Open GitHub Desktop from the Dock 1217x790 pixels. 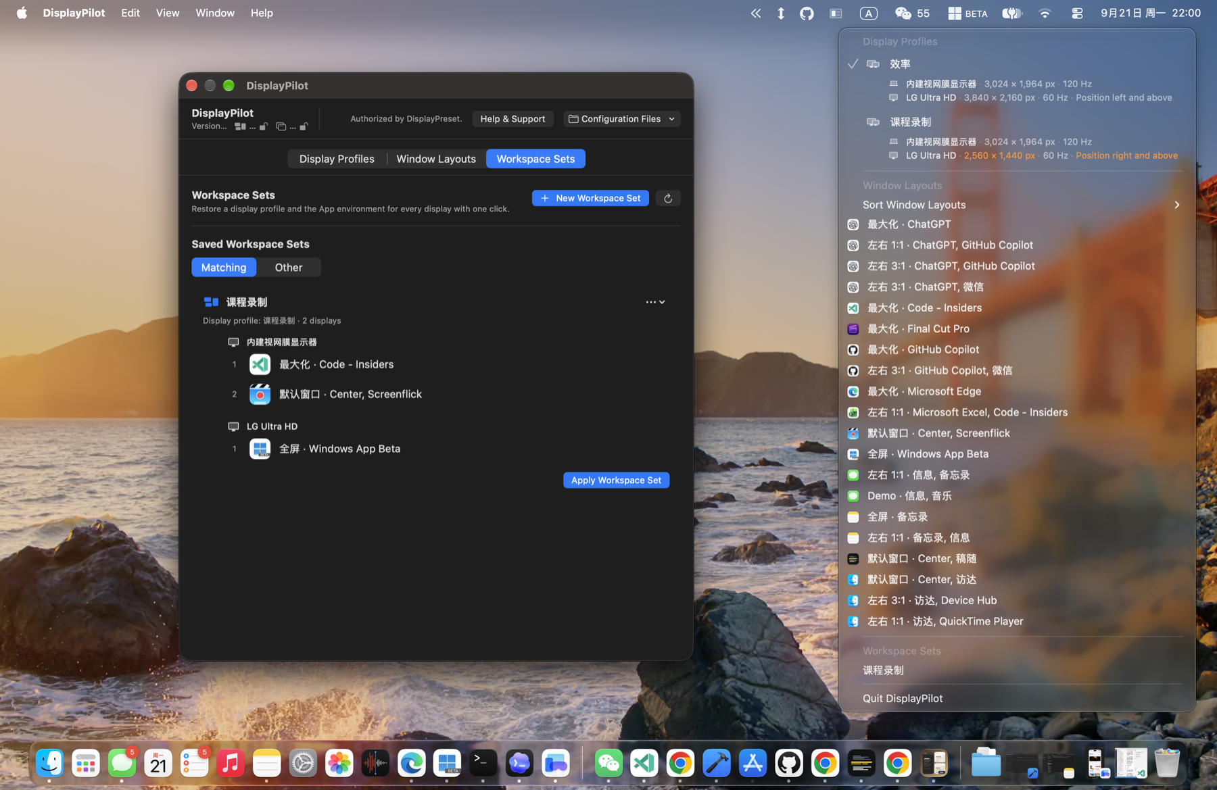click(788, 764)
